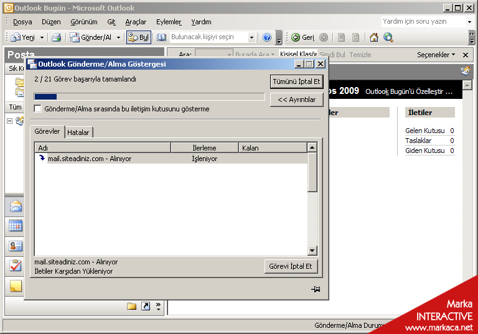This screenshot has width=478, height=334.
Task: Click the Gönder/Al send receive button
Action: point(90,37)
